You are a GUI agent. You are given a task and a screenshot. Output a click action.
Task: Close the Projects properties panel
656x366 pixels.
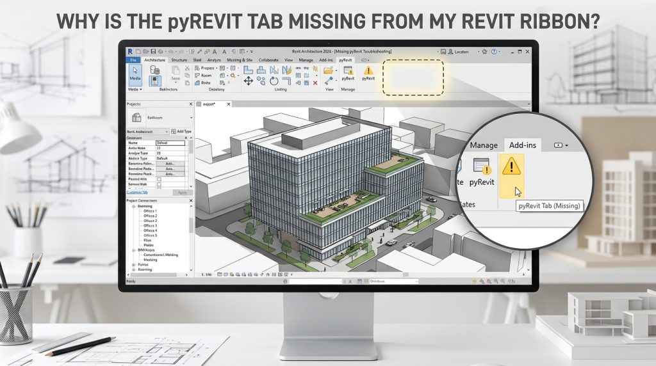click(x=191, y=104)
